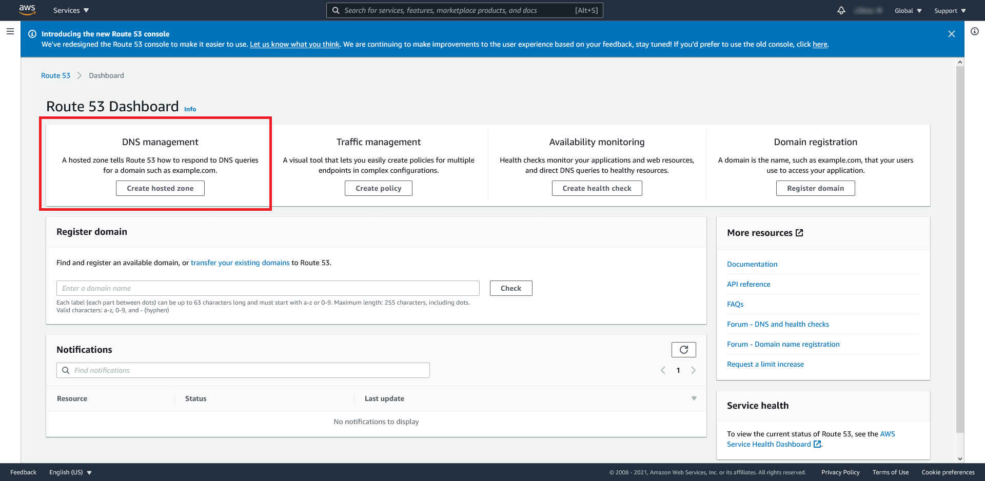
Task: Open the blurred account name menu
Action: (868, 10)
